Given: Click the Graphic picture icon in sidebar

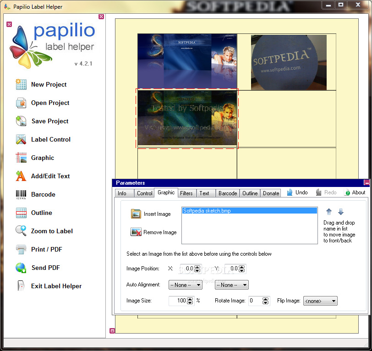Looking at the screenshot, I should point(21,158).
